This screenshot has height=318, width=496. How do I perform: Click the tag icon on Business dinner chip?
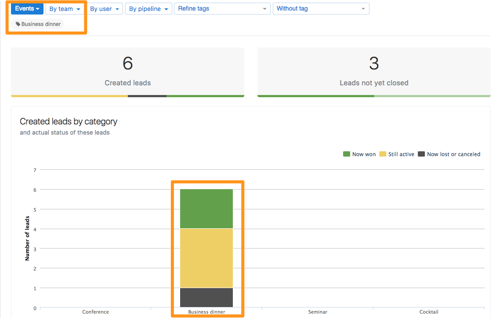coord(18,24)
